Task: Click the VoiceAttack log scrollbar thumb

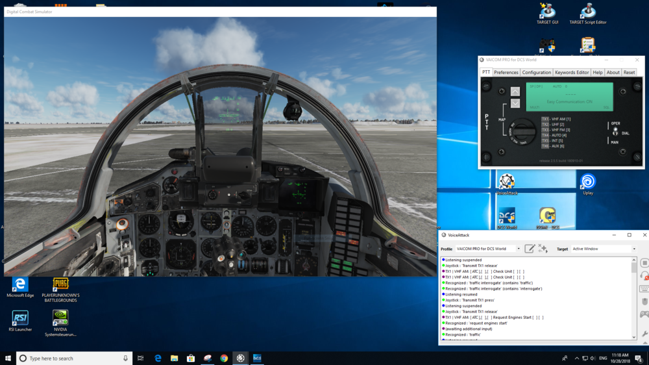Action: coord(633,268)
